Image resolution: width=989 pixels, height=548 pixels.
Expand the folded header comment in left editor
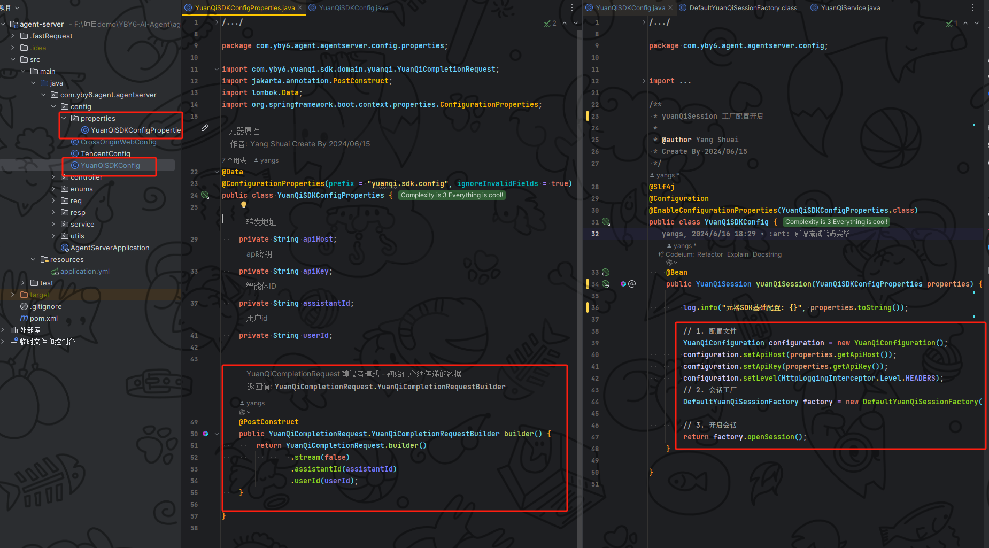point(217,22)
